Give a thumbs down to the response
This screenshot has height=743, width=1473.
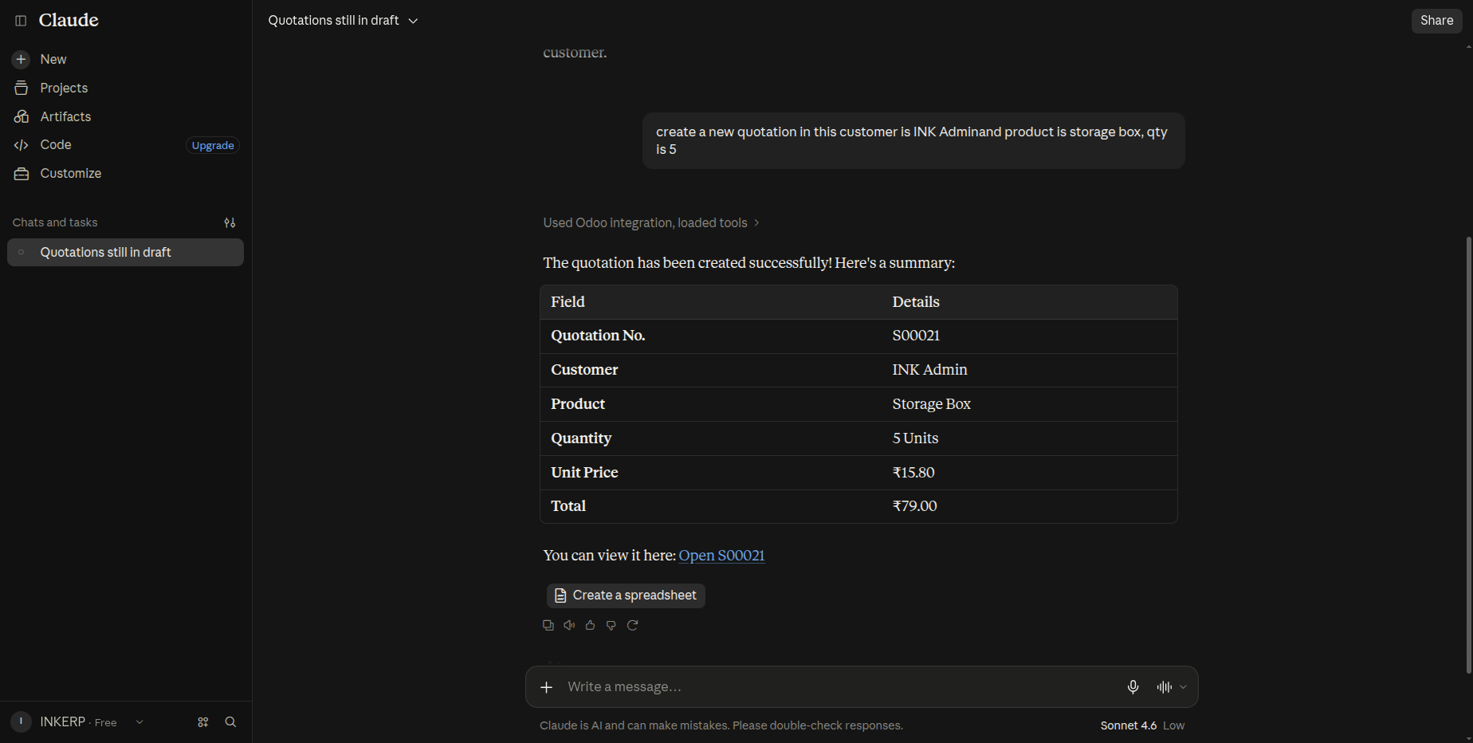click(x=611, y=625)
